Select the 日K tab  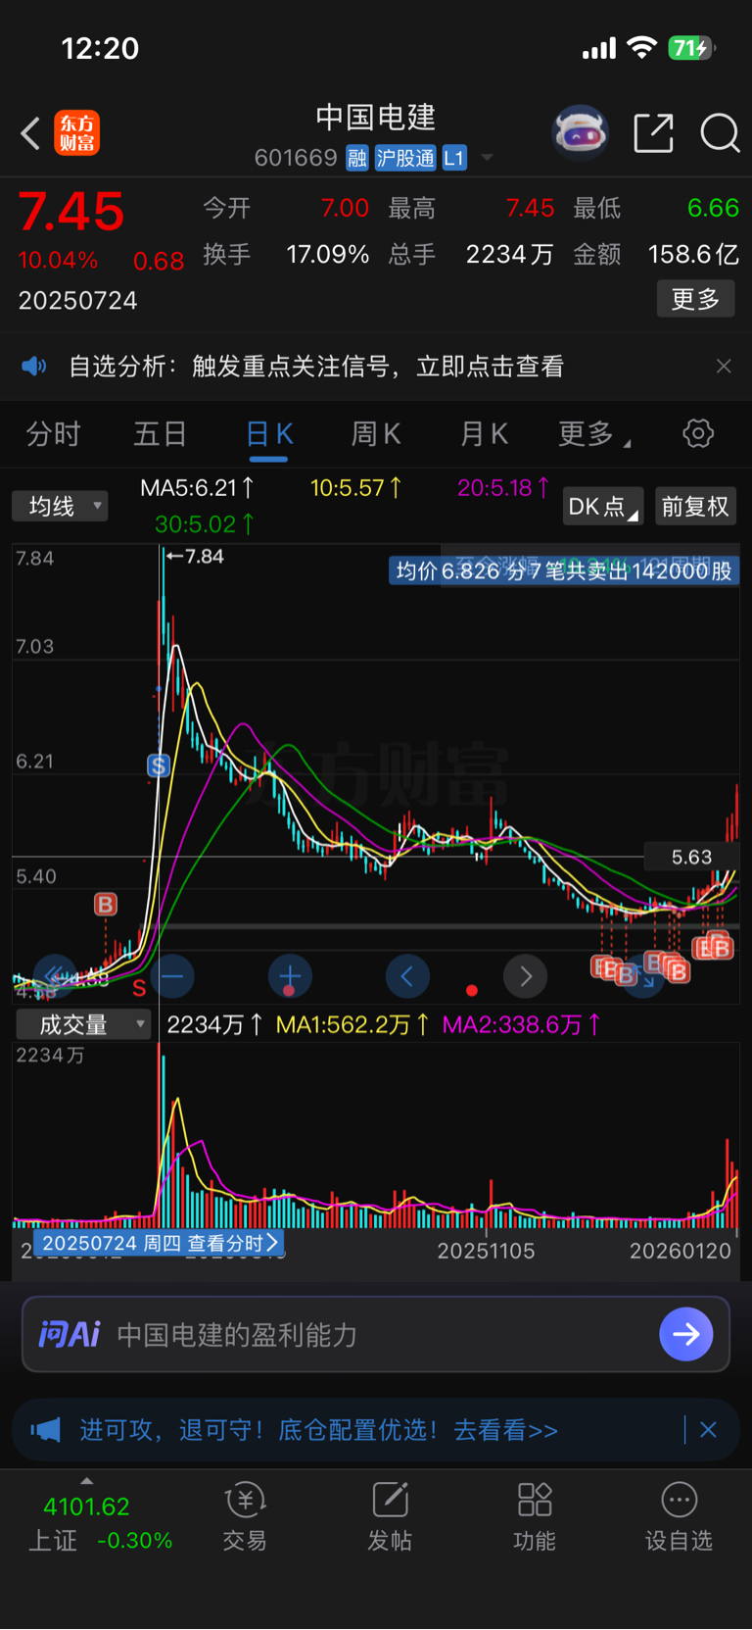[x=269, y=434]
